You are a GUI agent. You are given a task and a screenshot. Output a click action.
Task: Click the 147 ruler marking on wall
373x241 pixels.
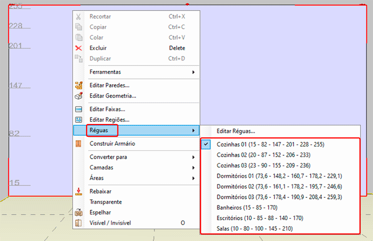point(16,86)
